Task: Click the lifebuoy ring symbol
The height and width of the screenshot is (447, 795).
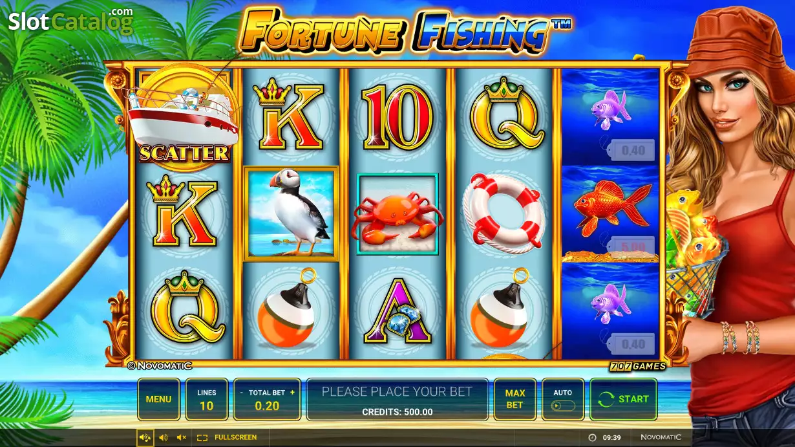Action: [x=503, y=213]
